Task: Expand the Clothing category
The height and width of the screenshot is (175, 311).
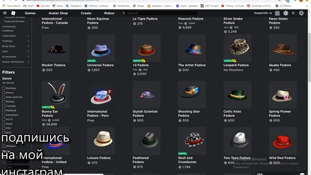Action: point(28,41)
